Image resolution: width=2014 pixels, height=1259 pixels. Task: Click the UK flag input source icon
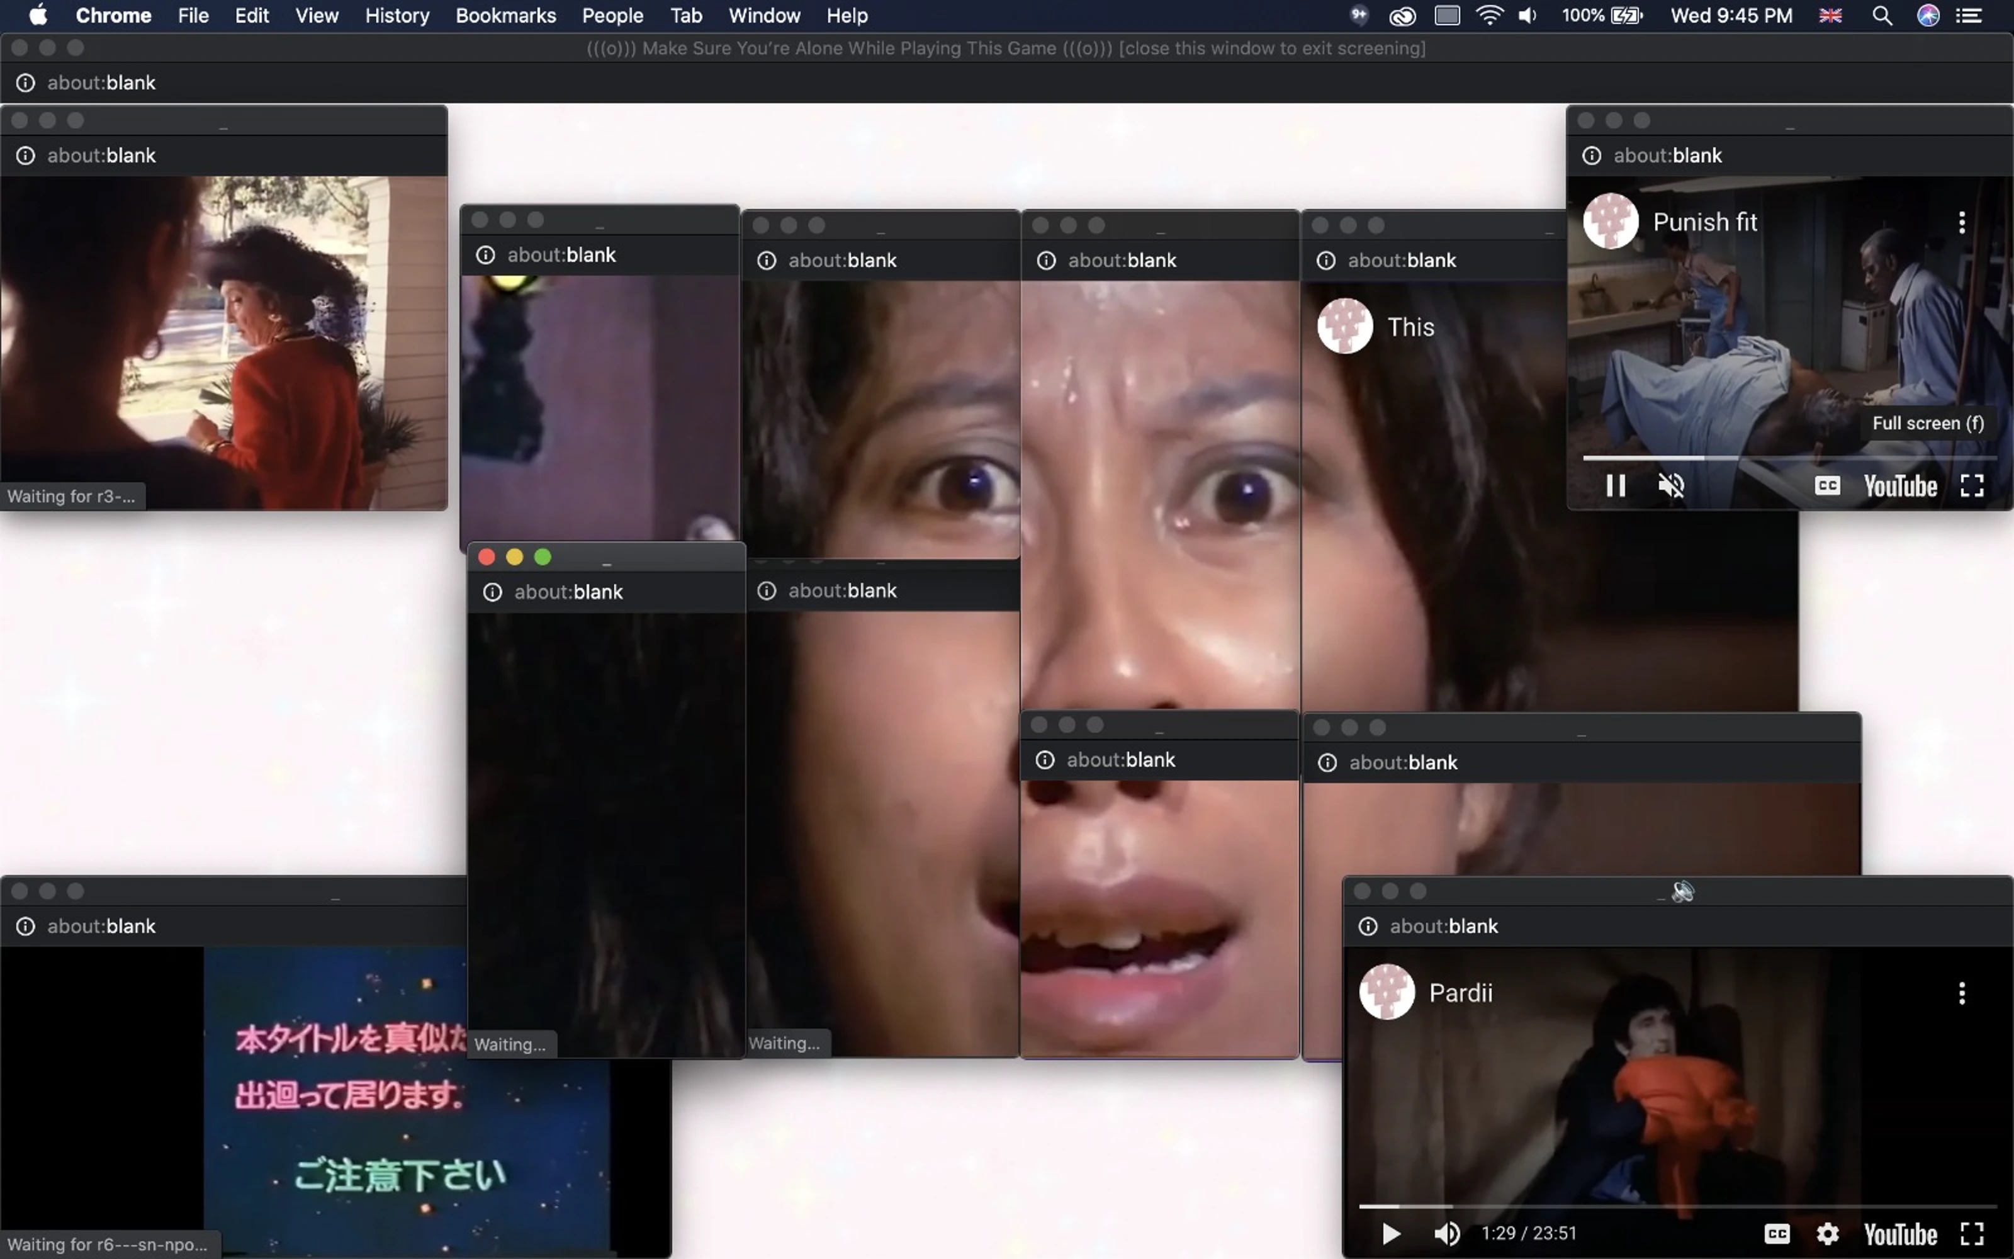(x=1830, y=15)
